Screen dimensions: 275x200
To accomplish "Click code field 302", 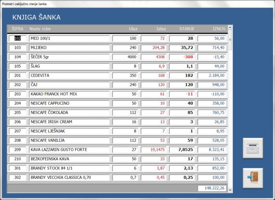I will tap(17, 178).
